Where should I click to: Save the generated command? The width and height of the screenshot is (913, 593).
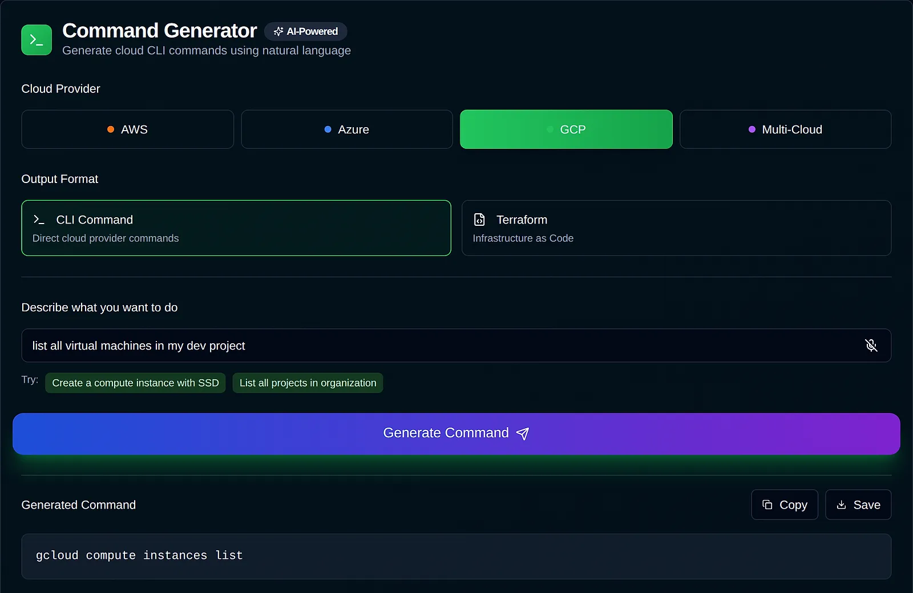(858, 505)
